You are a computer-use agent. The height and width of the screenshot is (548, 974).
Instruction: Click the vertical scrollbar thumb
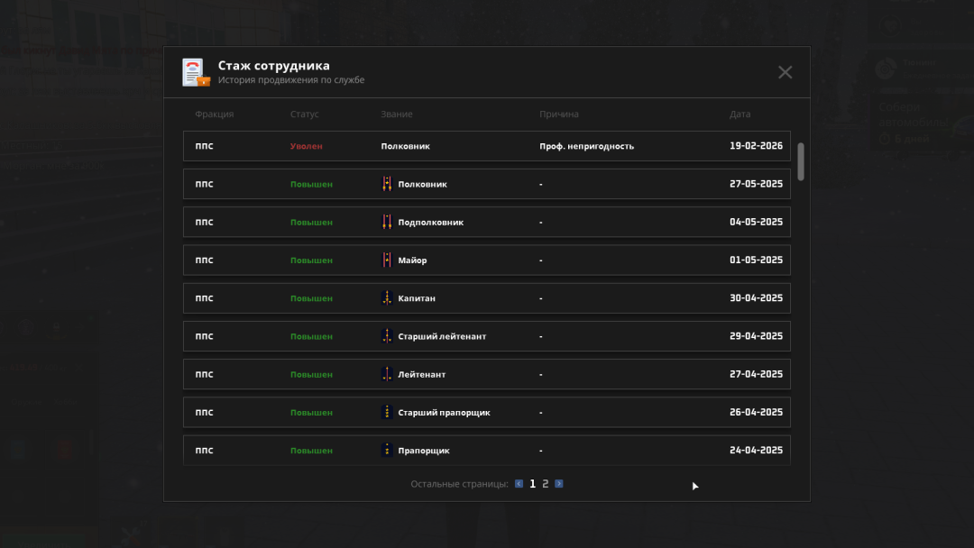[x=801, y=161]
